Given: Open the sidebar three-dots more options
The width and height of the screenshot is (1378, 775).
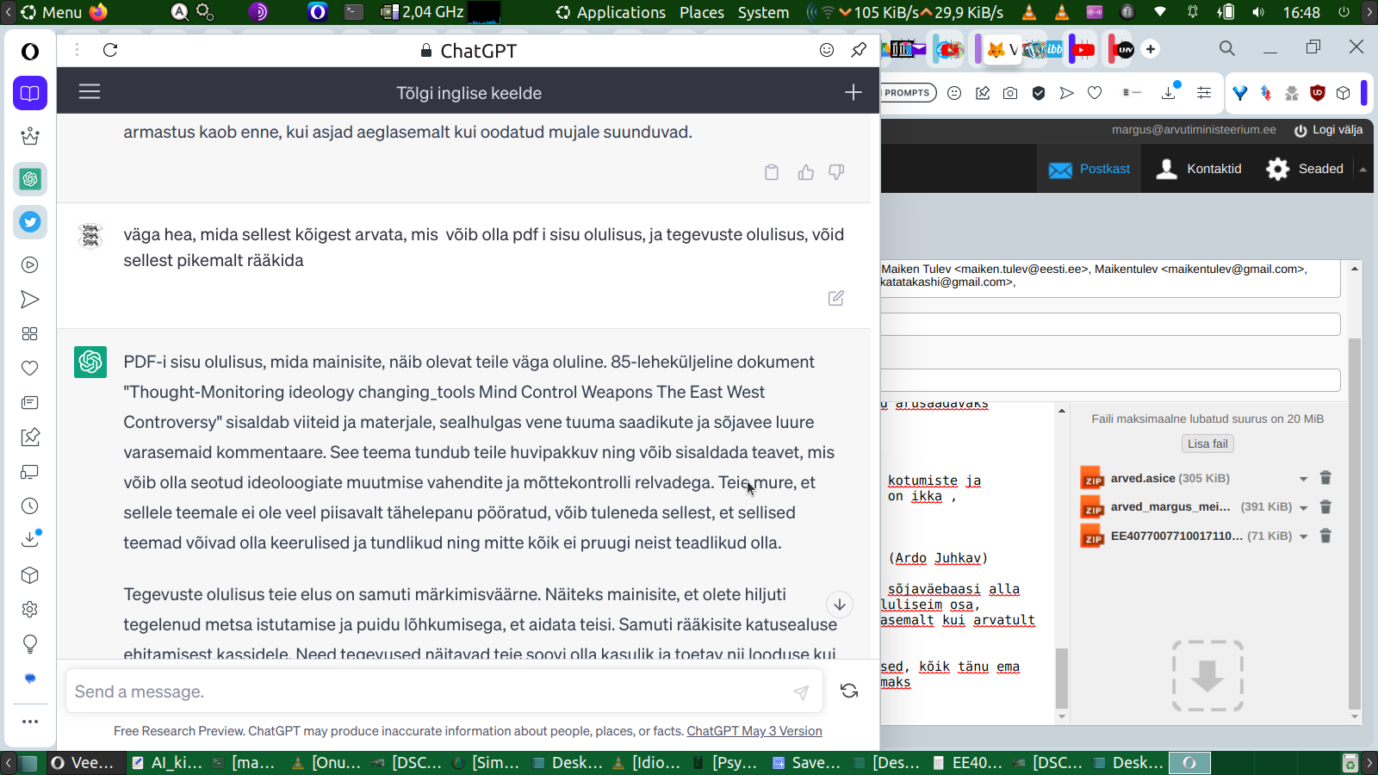Looking at the screenshot, I should coord(30,722).
